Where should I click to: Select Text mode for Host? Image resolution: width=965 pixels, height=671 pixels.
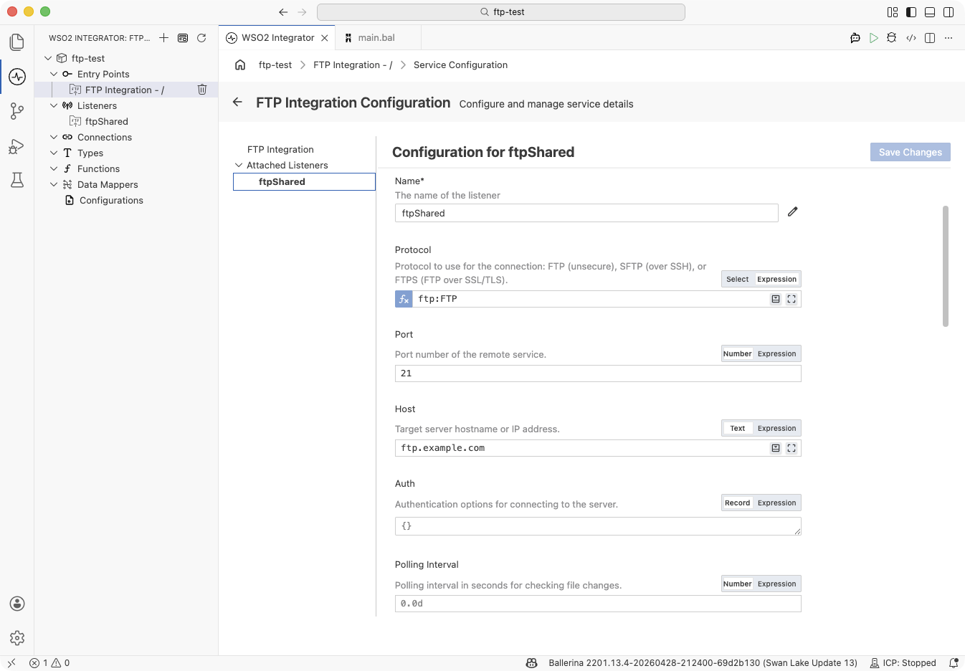coord(737,429)
